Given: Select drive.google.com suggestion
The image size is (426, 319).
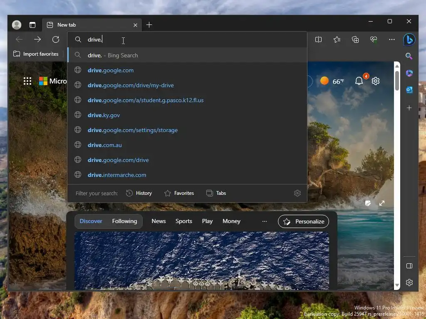Looking at the screenshot, I should pyautogui.click(x=188, y=70).
